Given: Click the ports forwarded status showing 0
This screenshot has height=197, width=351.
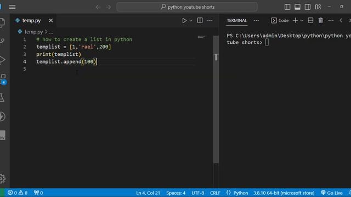Looking at the screenshot, I should (38, 193).
